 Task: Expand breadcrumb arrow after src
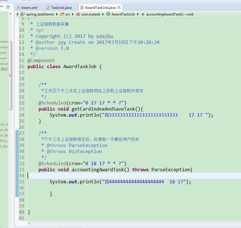[x=73, y=14]
